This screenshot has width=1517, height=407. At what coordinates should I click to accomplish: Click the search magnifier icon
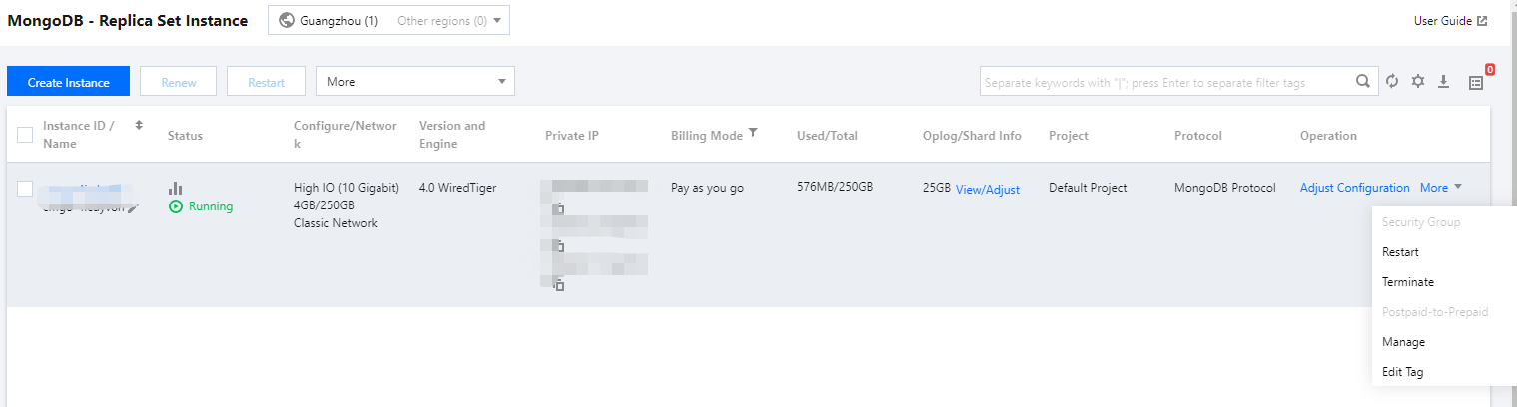coord(1363,82)
